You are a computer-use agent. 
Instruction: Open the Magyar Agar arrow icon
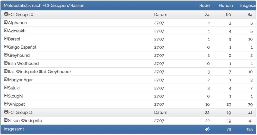click(6, 79)
